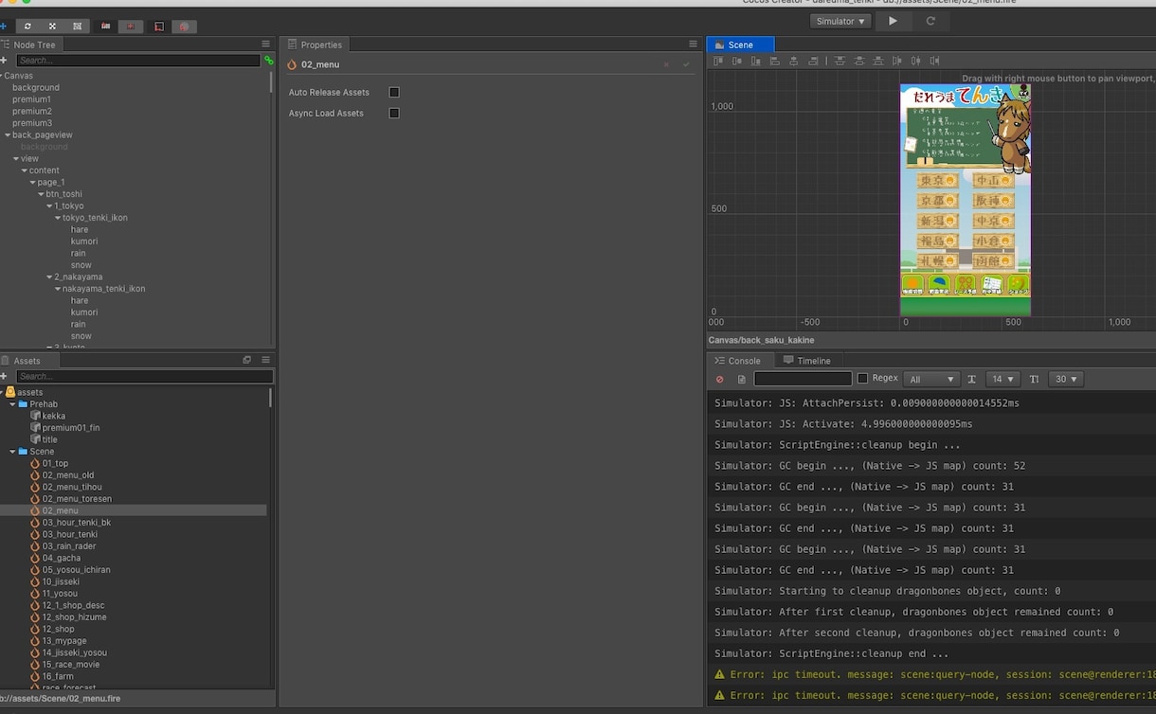
Task: Select the rect transform tool
Action: pos(77,27)
